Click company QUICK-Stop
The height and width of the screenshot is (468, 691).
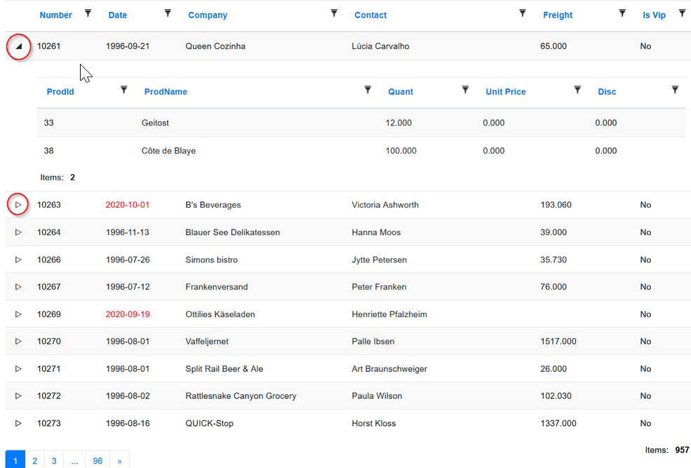coord(209,423)
